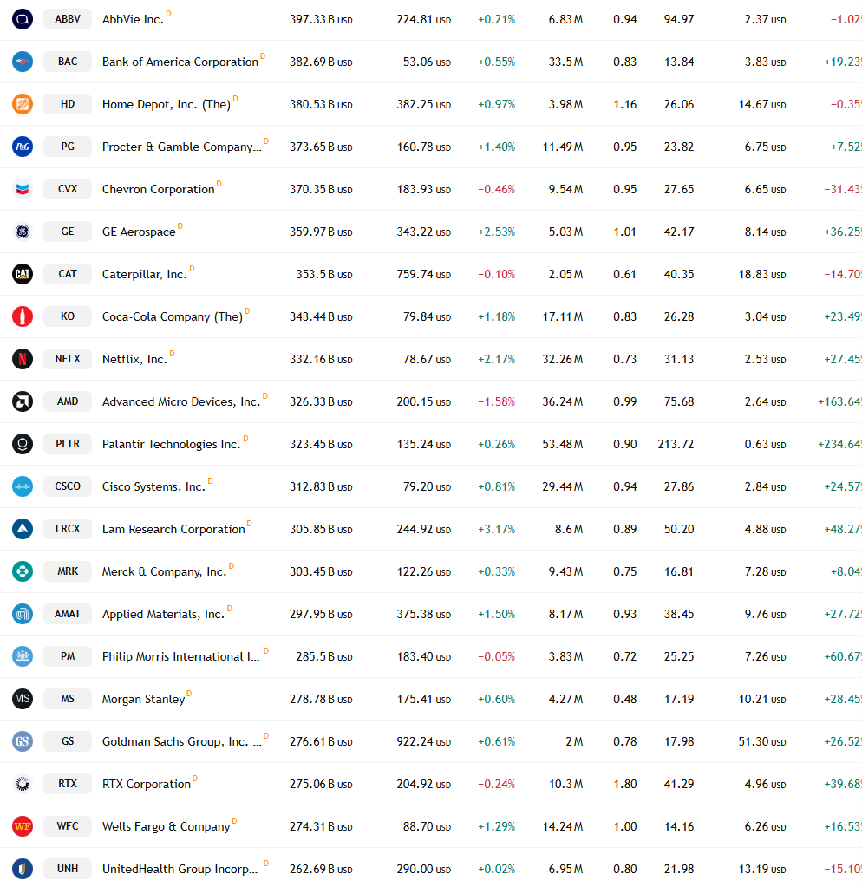
Task: Click the 922.24 USD Goldman Sachs price
Action: point(424,741)
